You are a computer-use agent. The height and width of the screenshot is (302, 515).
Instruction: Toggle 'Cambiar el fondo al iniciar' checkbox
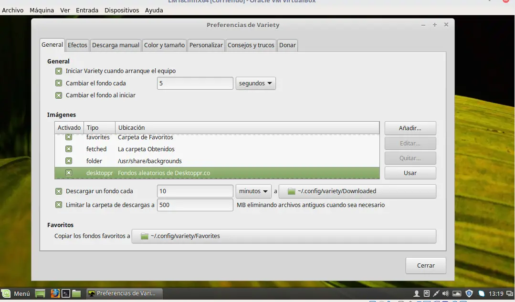coord(58,95)
